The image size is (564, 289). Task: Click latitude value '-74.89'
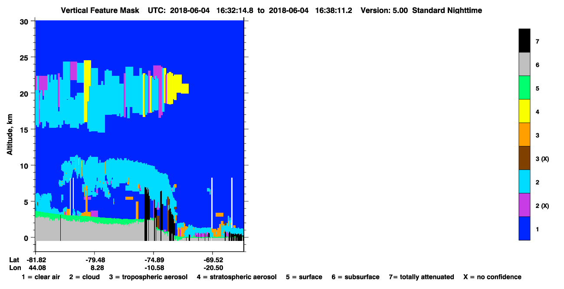[x=154, y=260]
